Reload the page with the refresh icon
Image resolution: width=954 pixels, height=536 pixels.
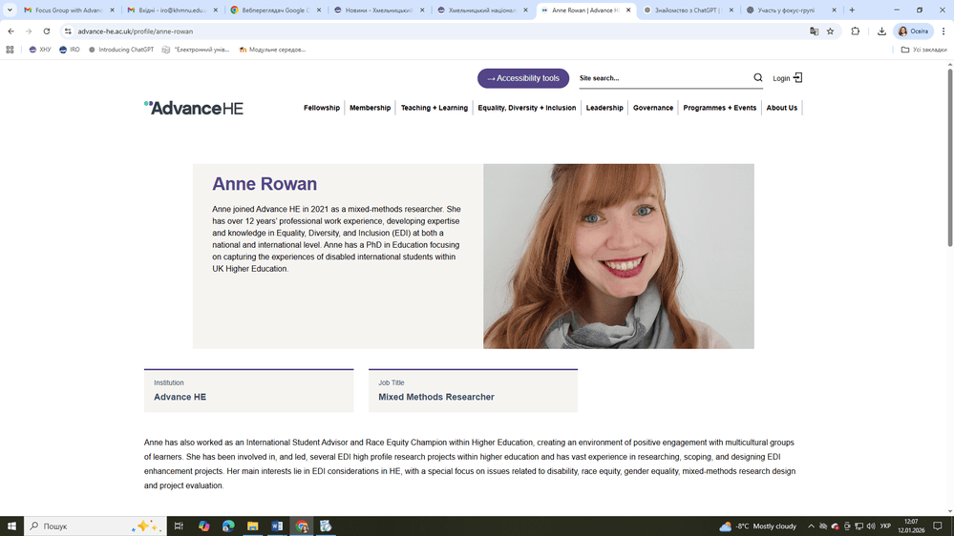click(x=46, y=31)
